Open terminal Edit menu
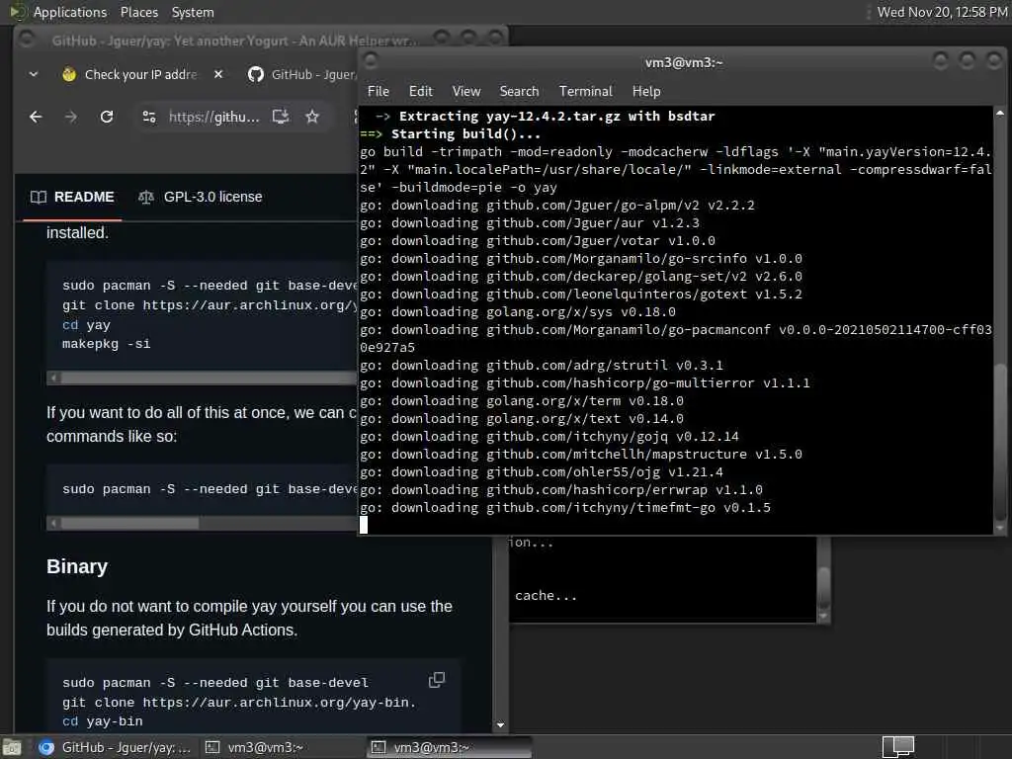 [x=420, y=91]
